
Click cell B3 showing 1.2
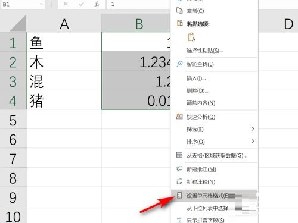(x=136, y=81)
